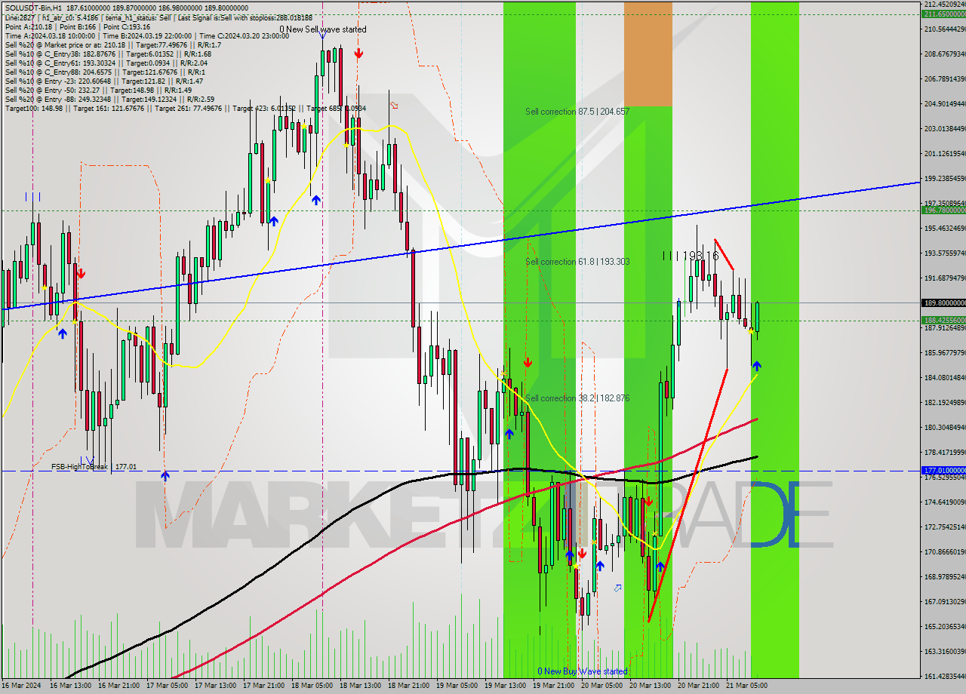Image resolution: width=966 pixels, height=694 pixels.
Task: Select the short red trendline right of '| | | 193.16'
Action: [724, 254]
